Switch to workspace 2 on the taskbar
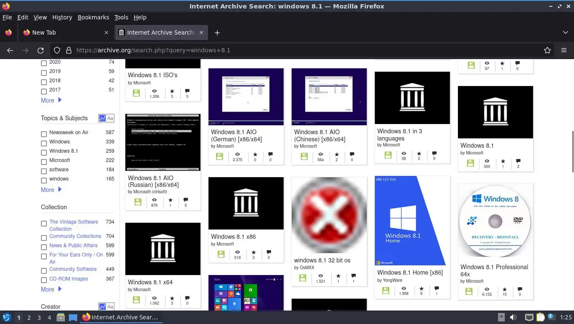The image size is (574, 324). (x=29, y=318)
